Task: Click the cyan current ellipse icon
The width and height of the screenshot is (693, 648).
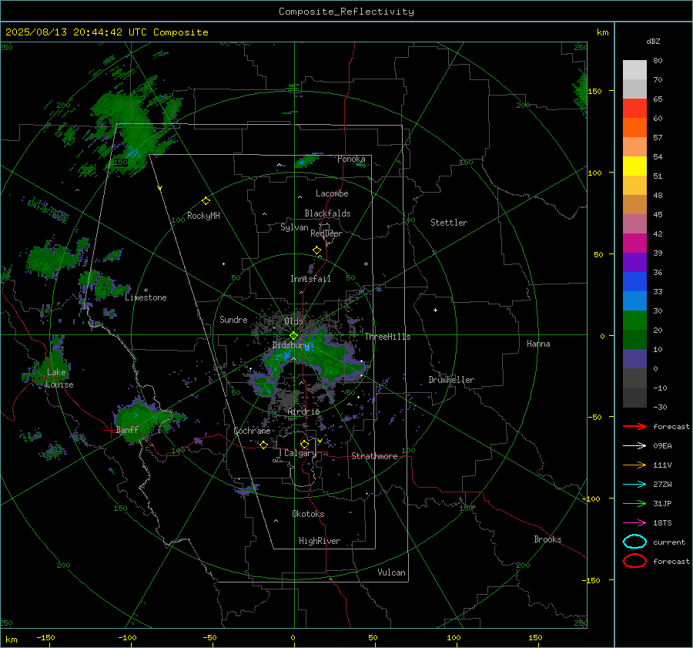Action: [x=634, y=542]
